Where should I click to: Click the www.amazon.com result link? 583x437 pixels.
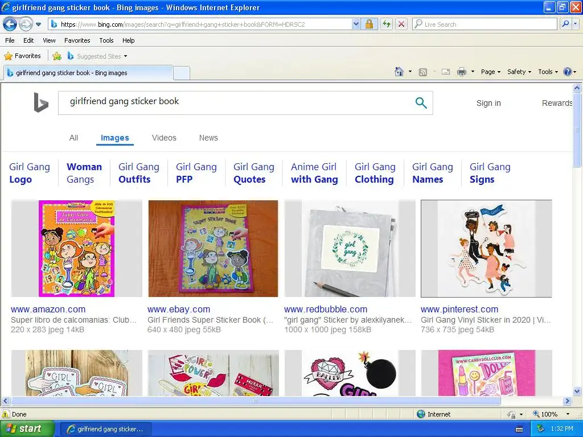[48, 309]
